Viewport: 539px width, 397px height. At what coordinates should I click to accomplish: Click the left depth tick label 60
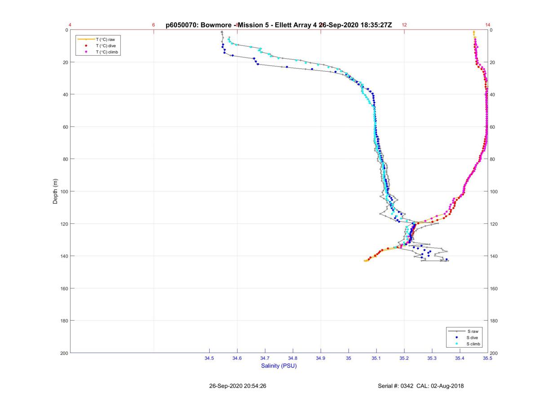tap(66, 127)
